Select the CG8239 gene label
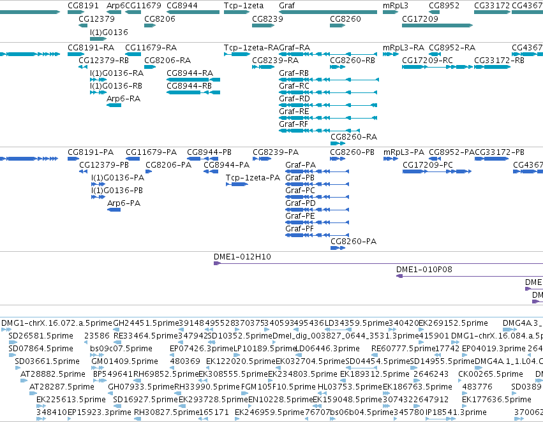The width and height of the screenshot is (543, 422). [267, 18]
